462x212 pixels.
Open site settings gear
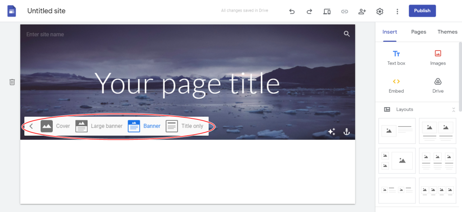point(380,11)
